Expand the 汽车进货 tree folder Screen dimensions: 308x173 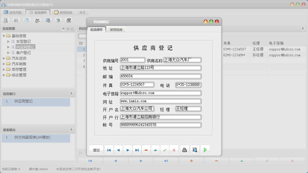pyautogui.click(x=4, y=58)
